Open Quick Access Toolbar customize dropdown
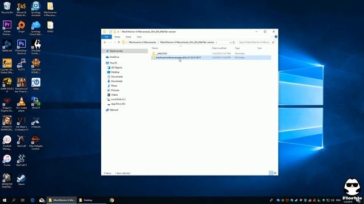The width and height of the screenshot is (364, 204). pyautogui.click(x=118, y=32)
